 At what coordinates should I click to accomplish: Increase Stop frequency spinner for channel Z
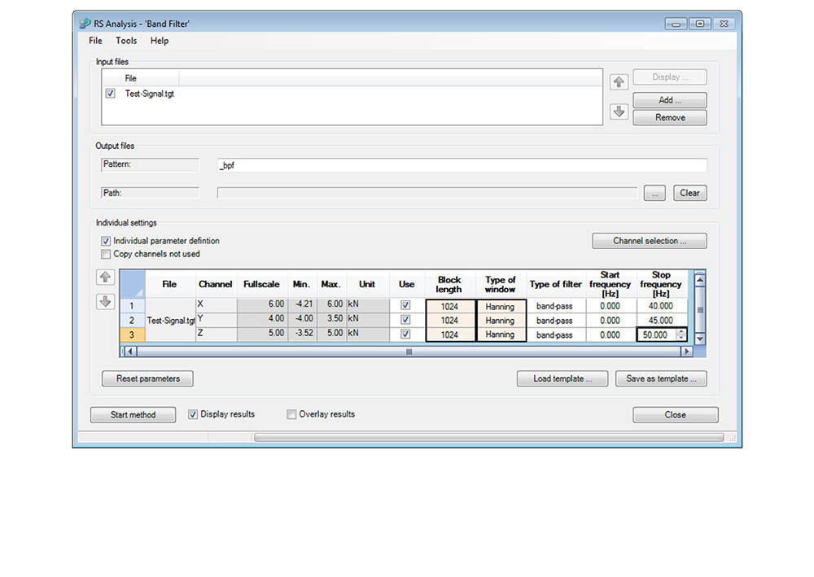(x=681, y=332)
